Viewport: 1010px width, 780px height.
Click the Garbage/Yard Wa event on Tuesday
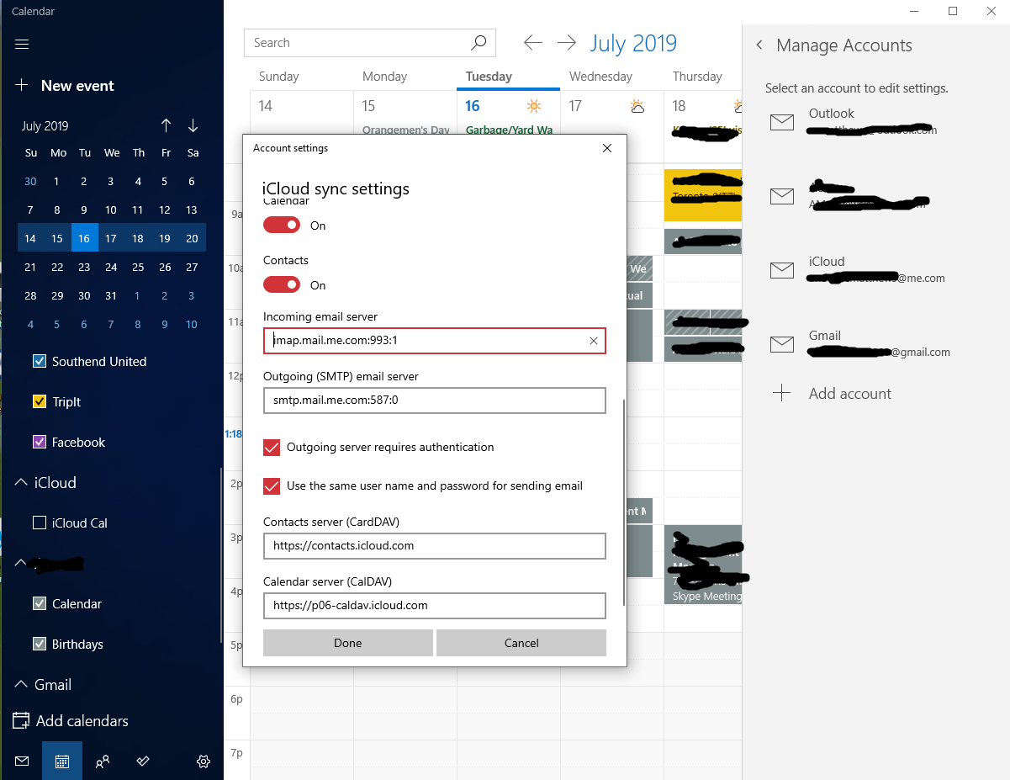509,130
